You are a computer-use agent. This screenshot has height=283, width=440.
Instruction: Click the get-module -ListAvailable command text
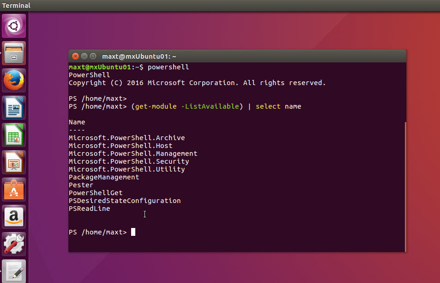tap(187, 106)
